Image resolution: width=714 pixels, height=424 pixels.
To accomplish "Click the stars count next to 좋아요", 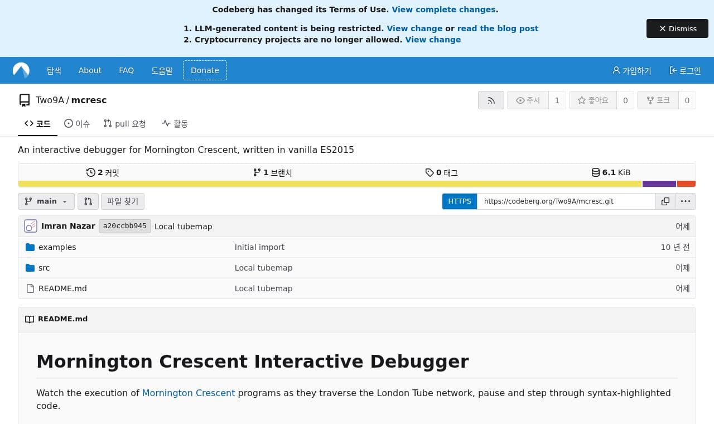I will (625, 100).
